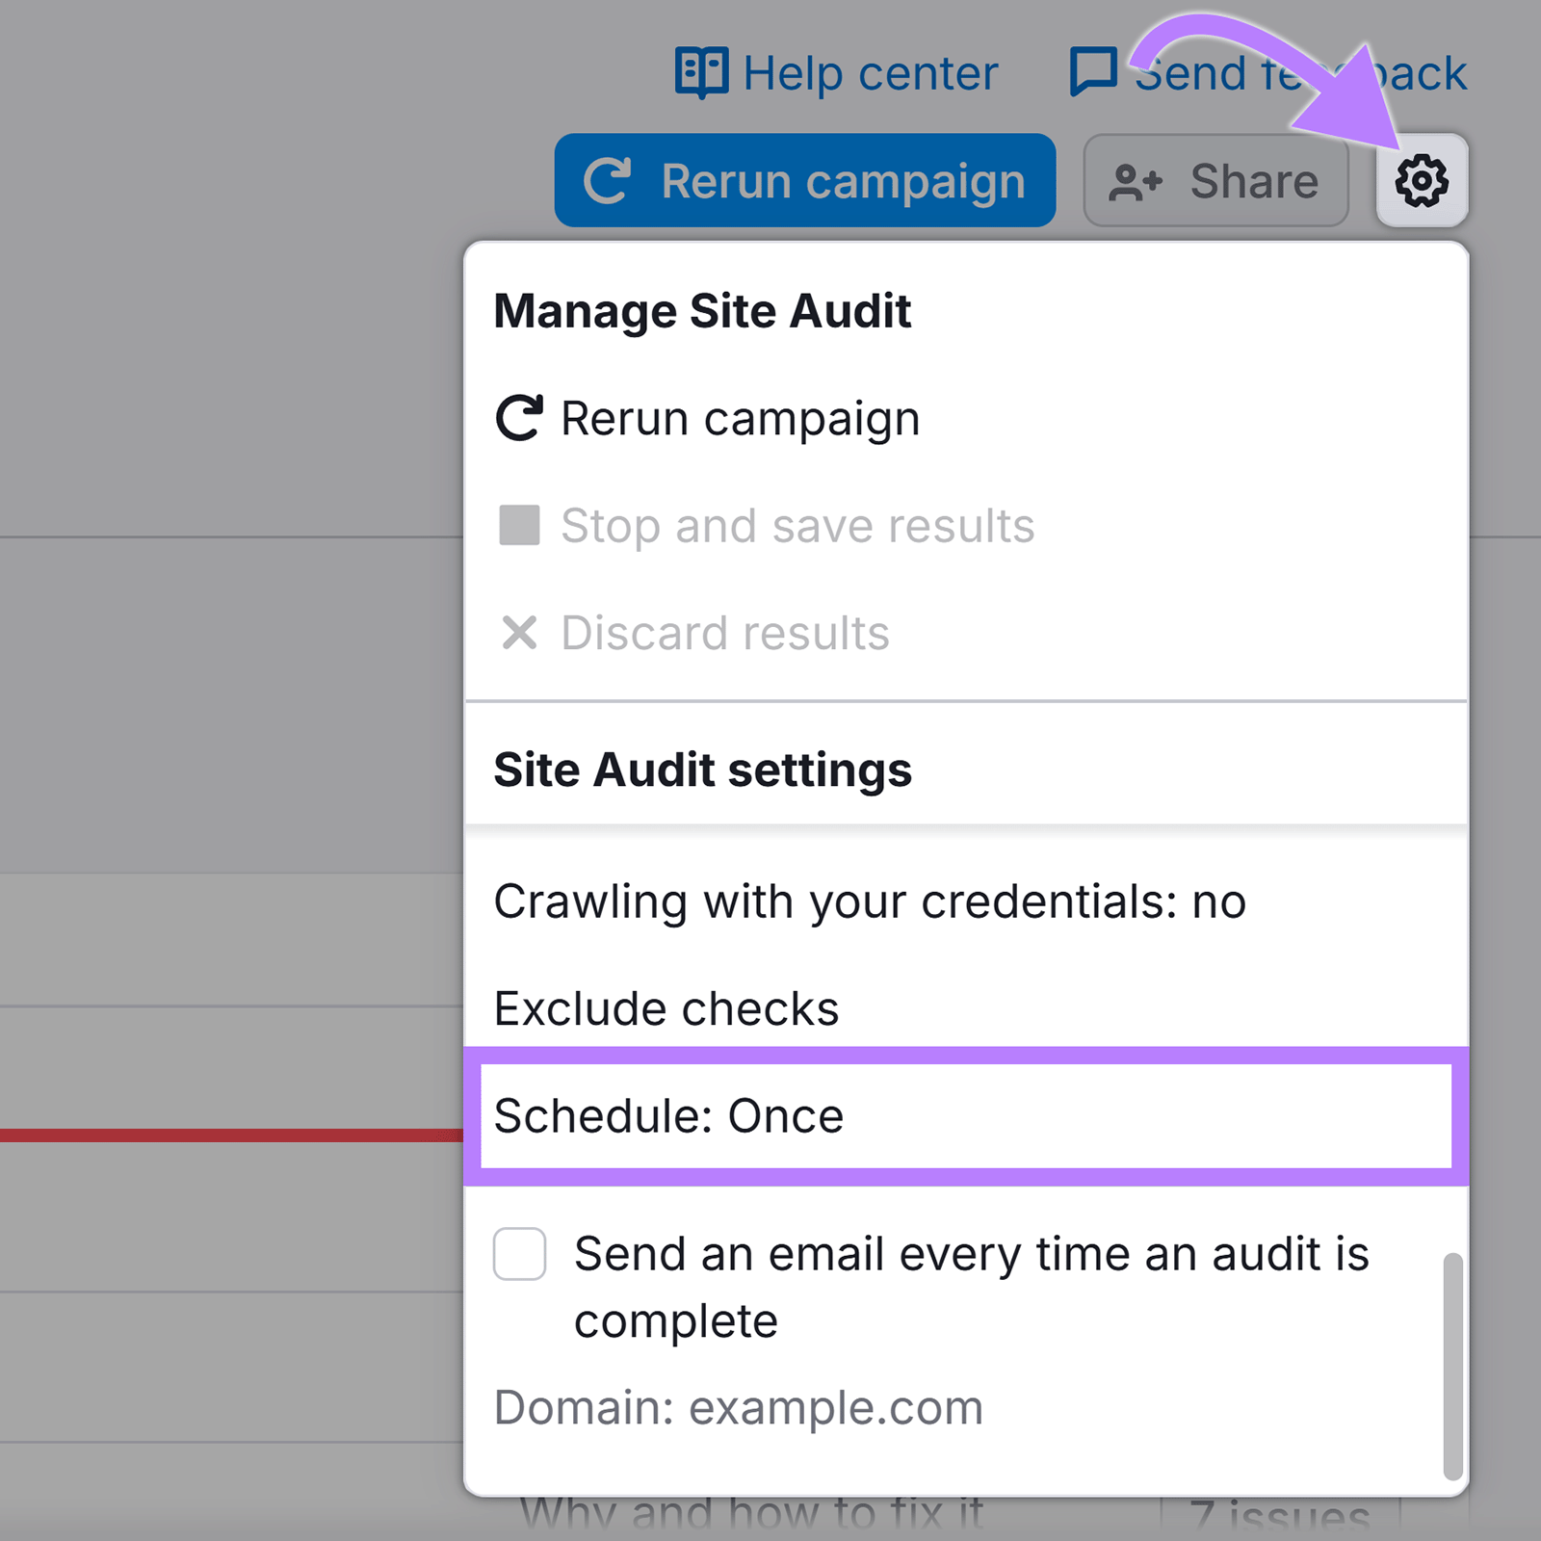Click the speech bubble feedback icon
The width and height of the screenshot is (1541, 1541).
[x=1093, y=70]
